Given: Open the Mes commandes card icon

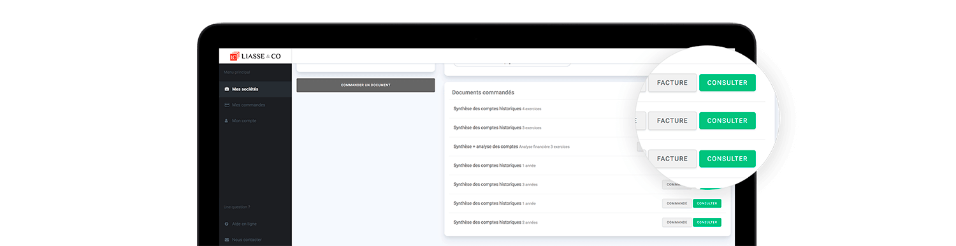Looking at the screenshot, I should pos(227,105).
